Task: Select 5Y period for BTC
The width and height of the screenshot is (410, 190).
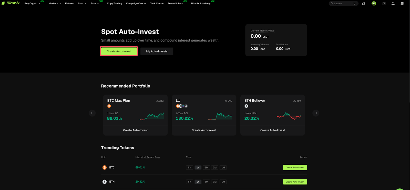Action: (189, 167)
